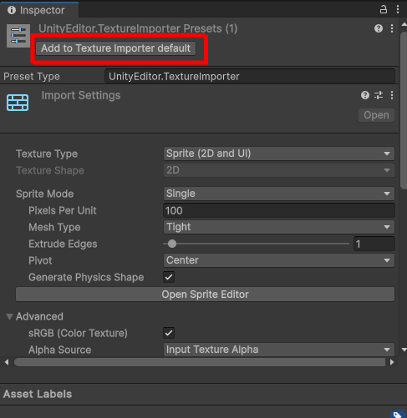Toggle Generate Physics Shape checkbox

click(x=169, y=277)
